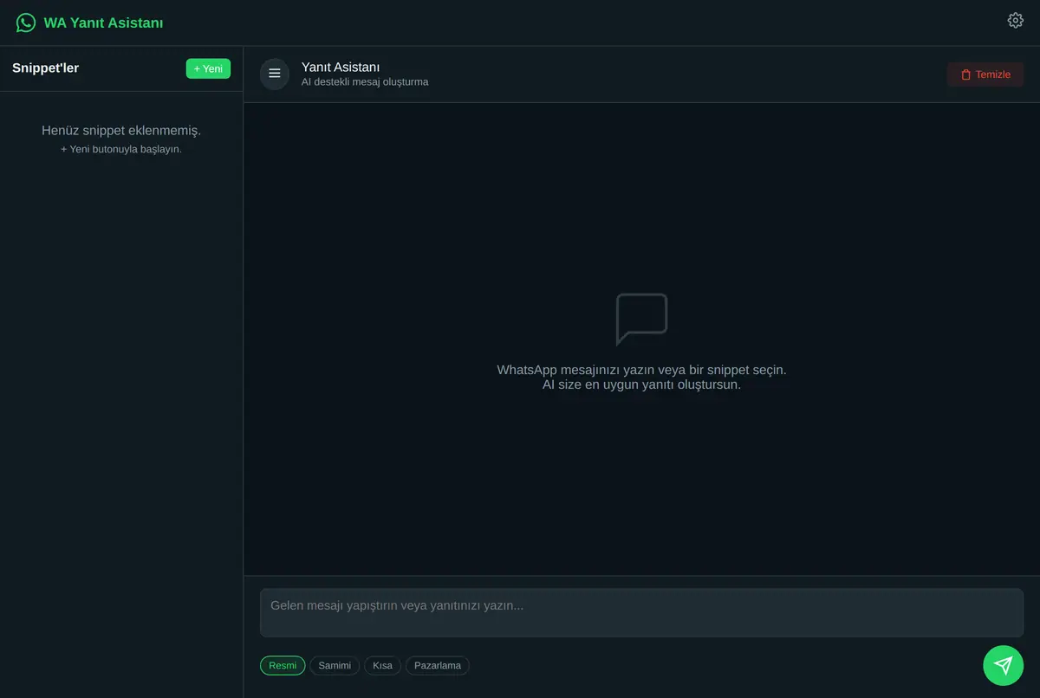This screenshot has width=1040, height=698.
Task: Choose the Samimi tone chip
Action: tap(335, 665)
